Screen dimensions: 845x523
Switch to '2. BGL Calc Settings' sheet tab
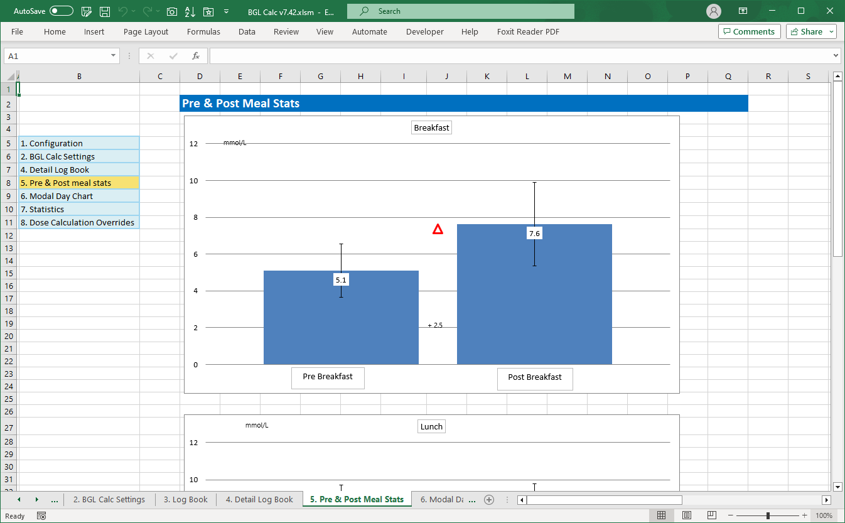pyautogui.click(x=109, y=500)
